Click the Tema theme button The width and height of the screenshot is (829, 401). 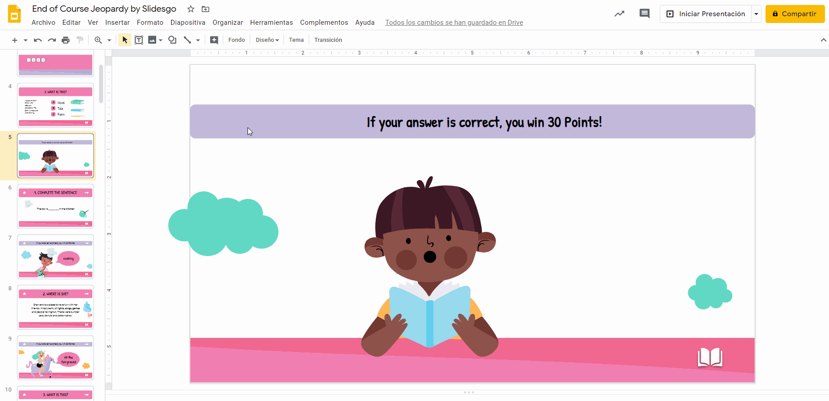[x=297, y=40]
